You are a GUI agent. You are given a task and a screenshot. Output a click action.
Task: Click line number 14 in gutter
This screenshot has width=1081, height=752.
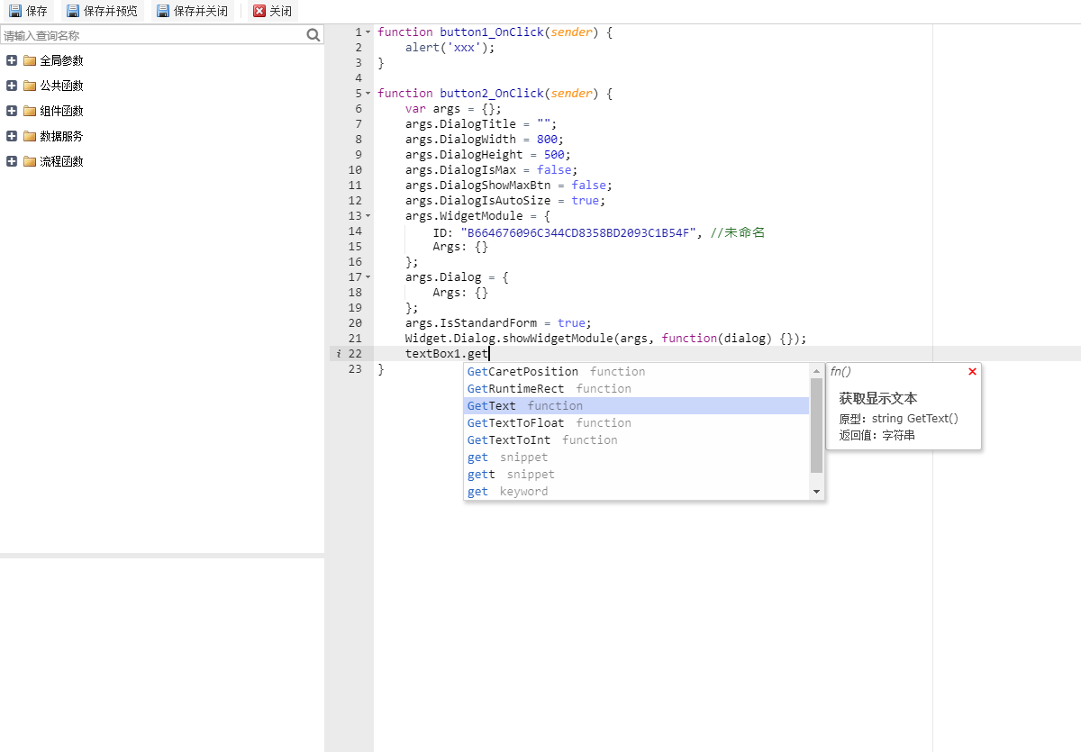click(x=355, y=231)
